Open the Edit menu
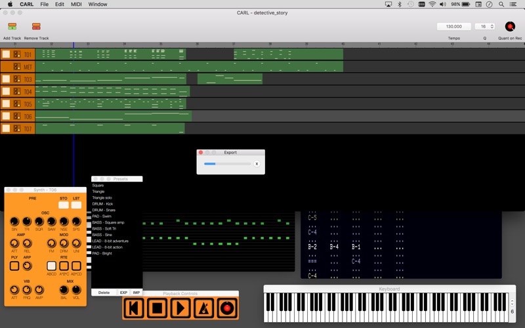This screenshot has width=525, height=328. tap(60, 5)
